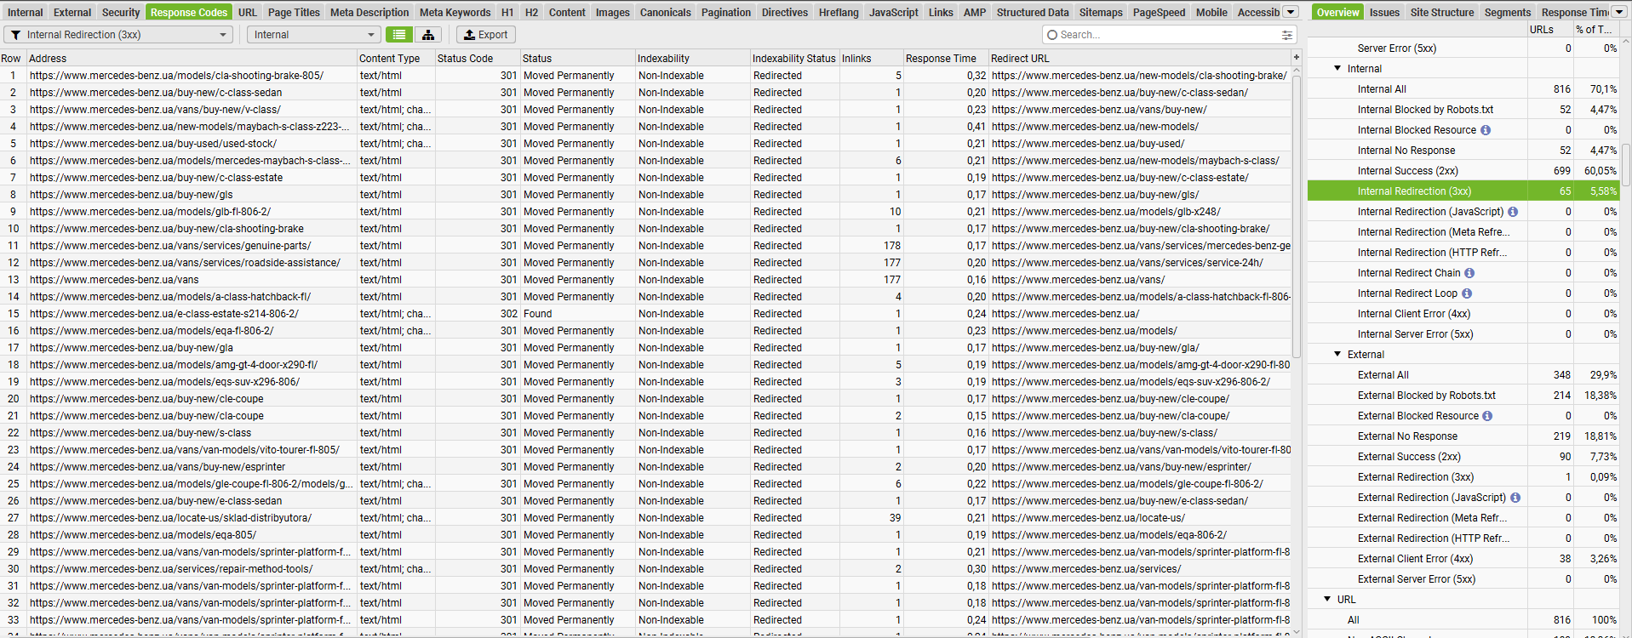Collapse the External group in Overview tree
This screenshot has height=638, width=1632.
pyautogui.click(x=1337, y=355)
